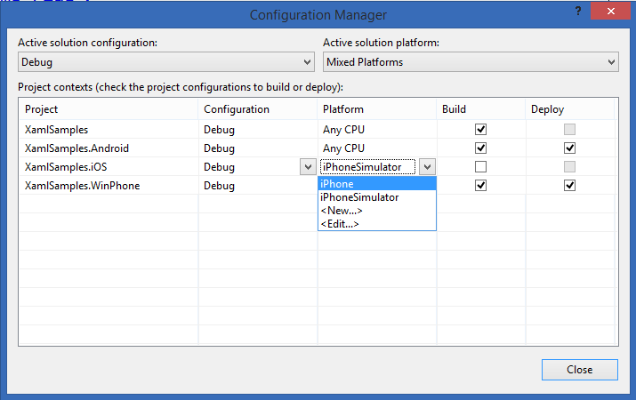636x400 pixels.
Task: Close the Configuration Manager with the red X
Action: pyautogui.click(x=610, y=11)
